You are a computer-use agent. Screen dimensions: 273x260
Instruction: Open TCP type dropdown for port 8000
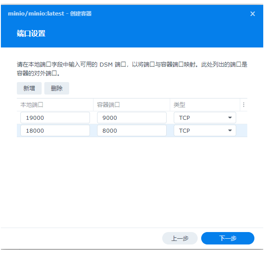click(205, 130)
